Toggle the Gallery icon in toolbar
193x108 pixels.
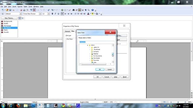[x=80, y=10]
